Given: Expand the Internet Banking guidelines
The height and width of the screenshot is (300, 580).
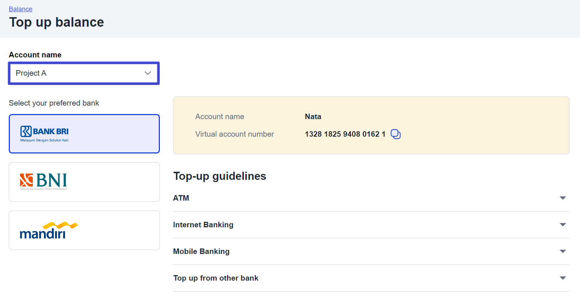Looking at the screenshot, I should (x=371, y=225).
